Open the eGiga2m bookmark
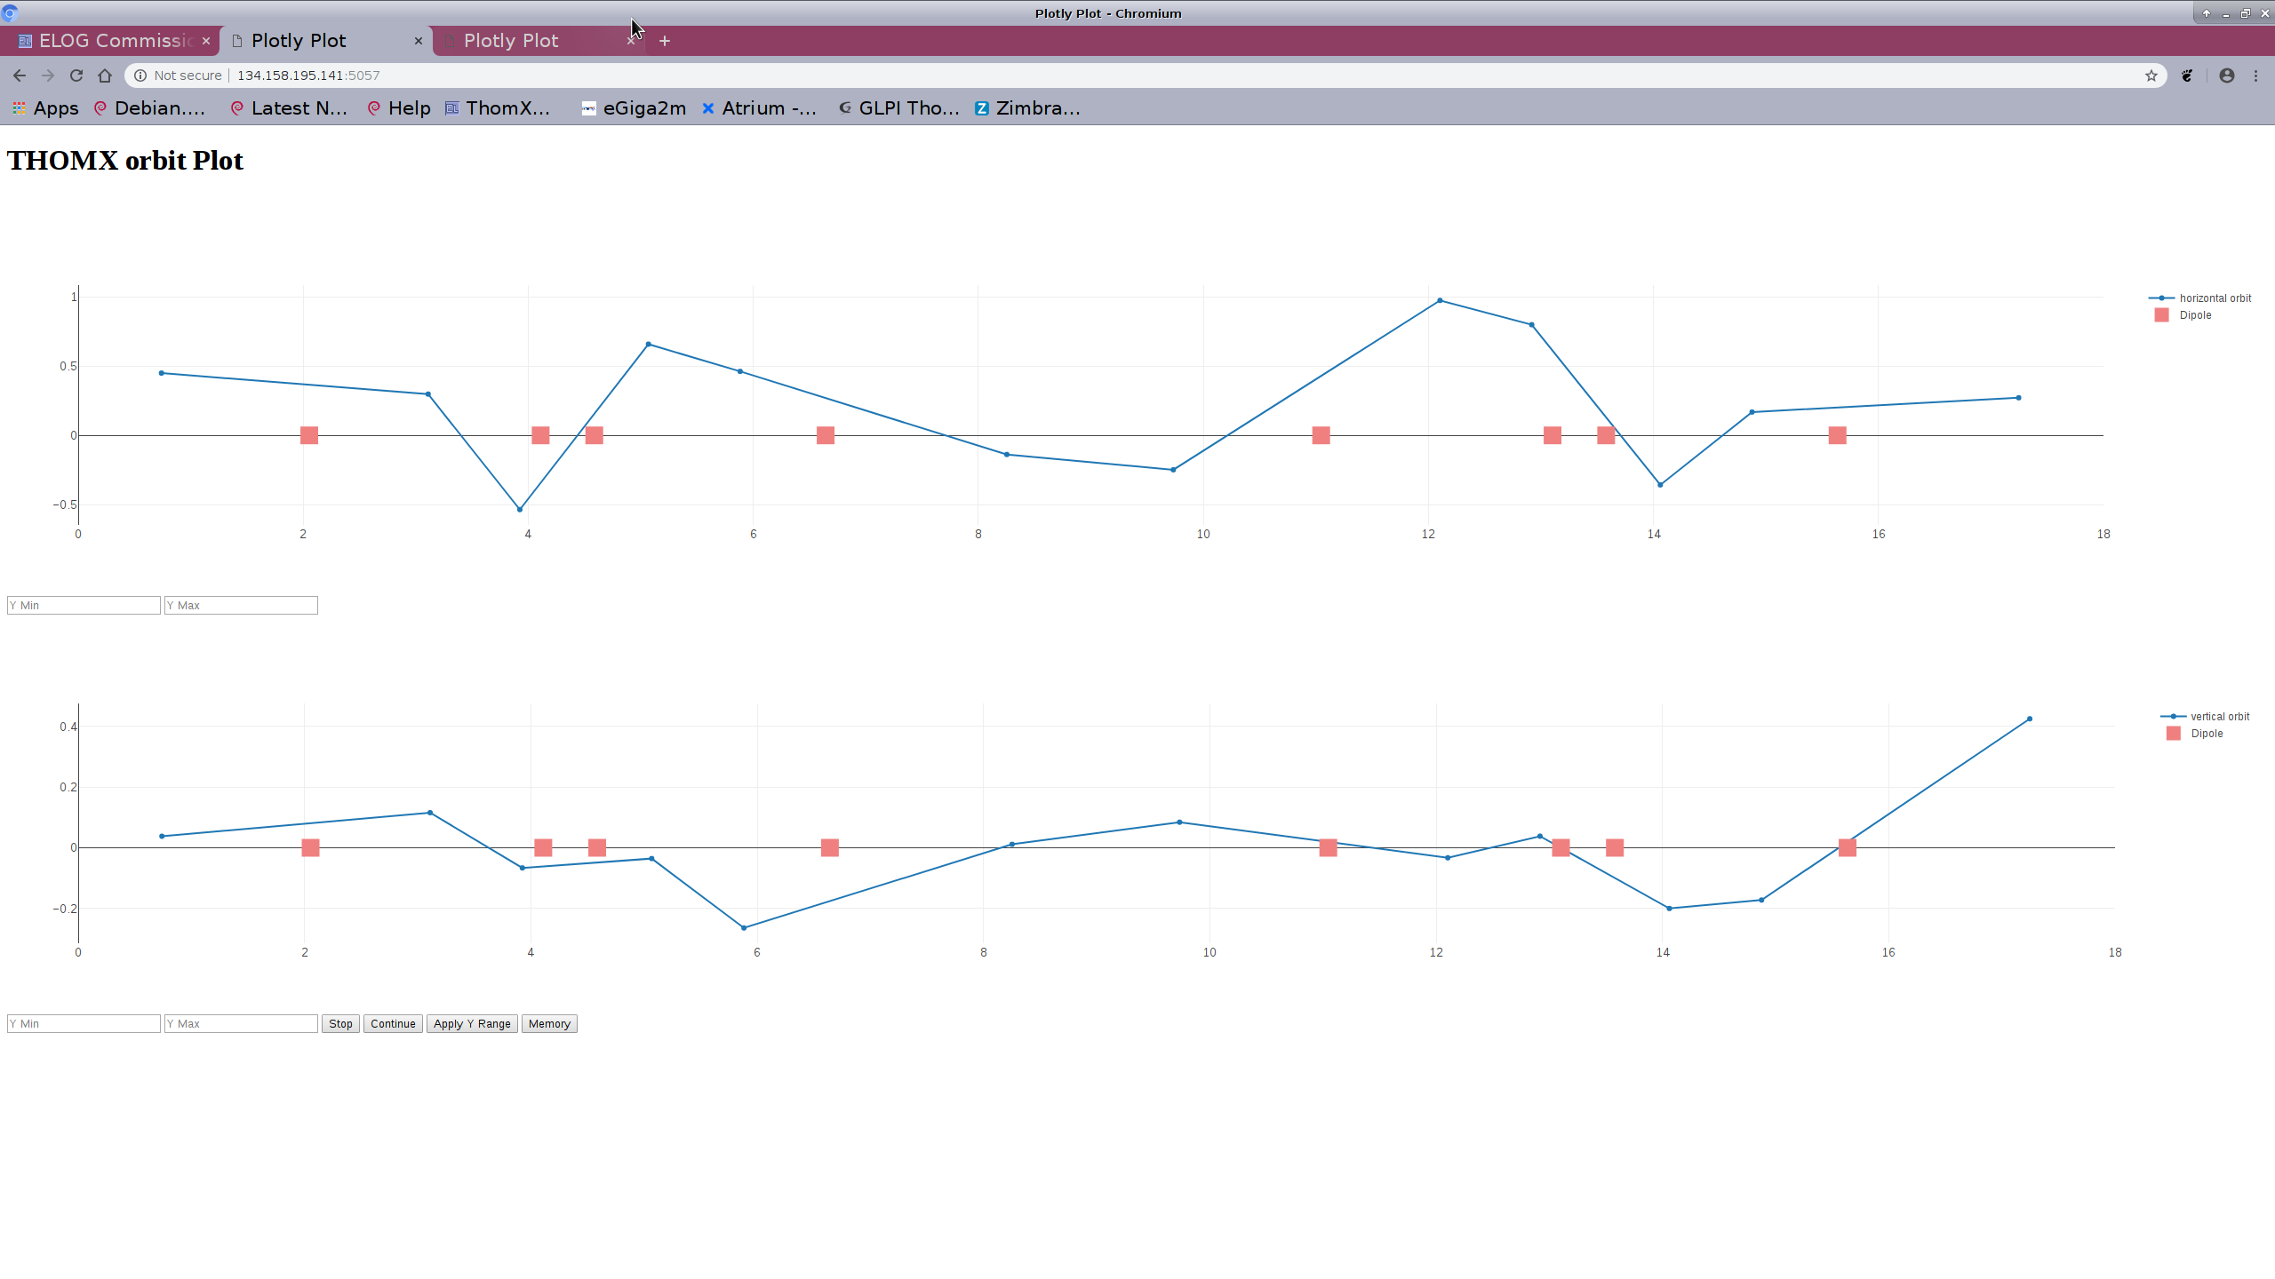Viewport: 2275px width, 1279px height. pyautogui.click(x=635, y=108)
